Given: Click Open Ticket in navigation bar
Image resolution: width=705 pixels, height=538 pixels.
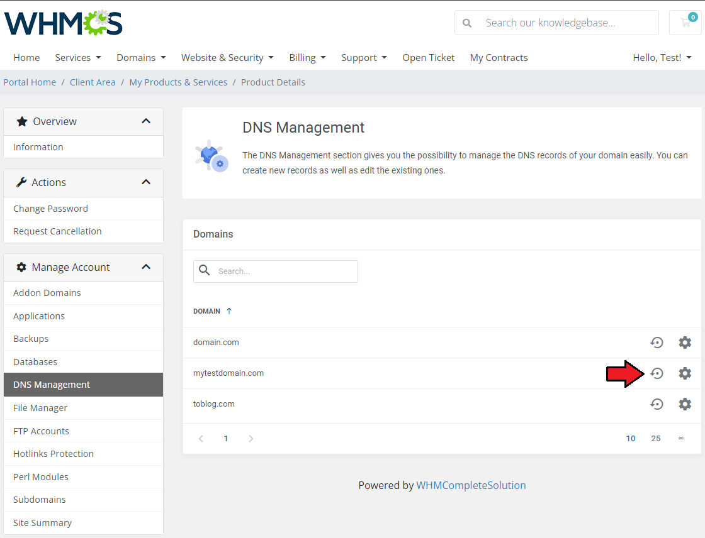Looking at the screenshot, I should coord(429,57).
